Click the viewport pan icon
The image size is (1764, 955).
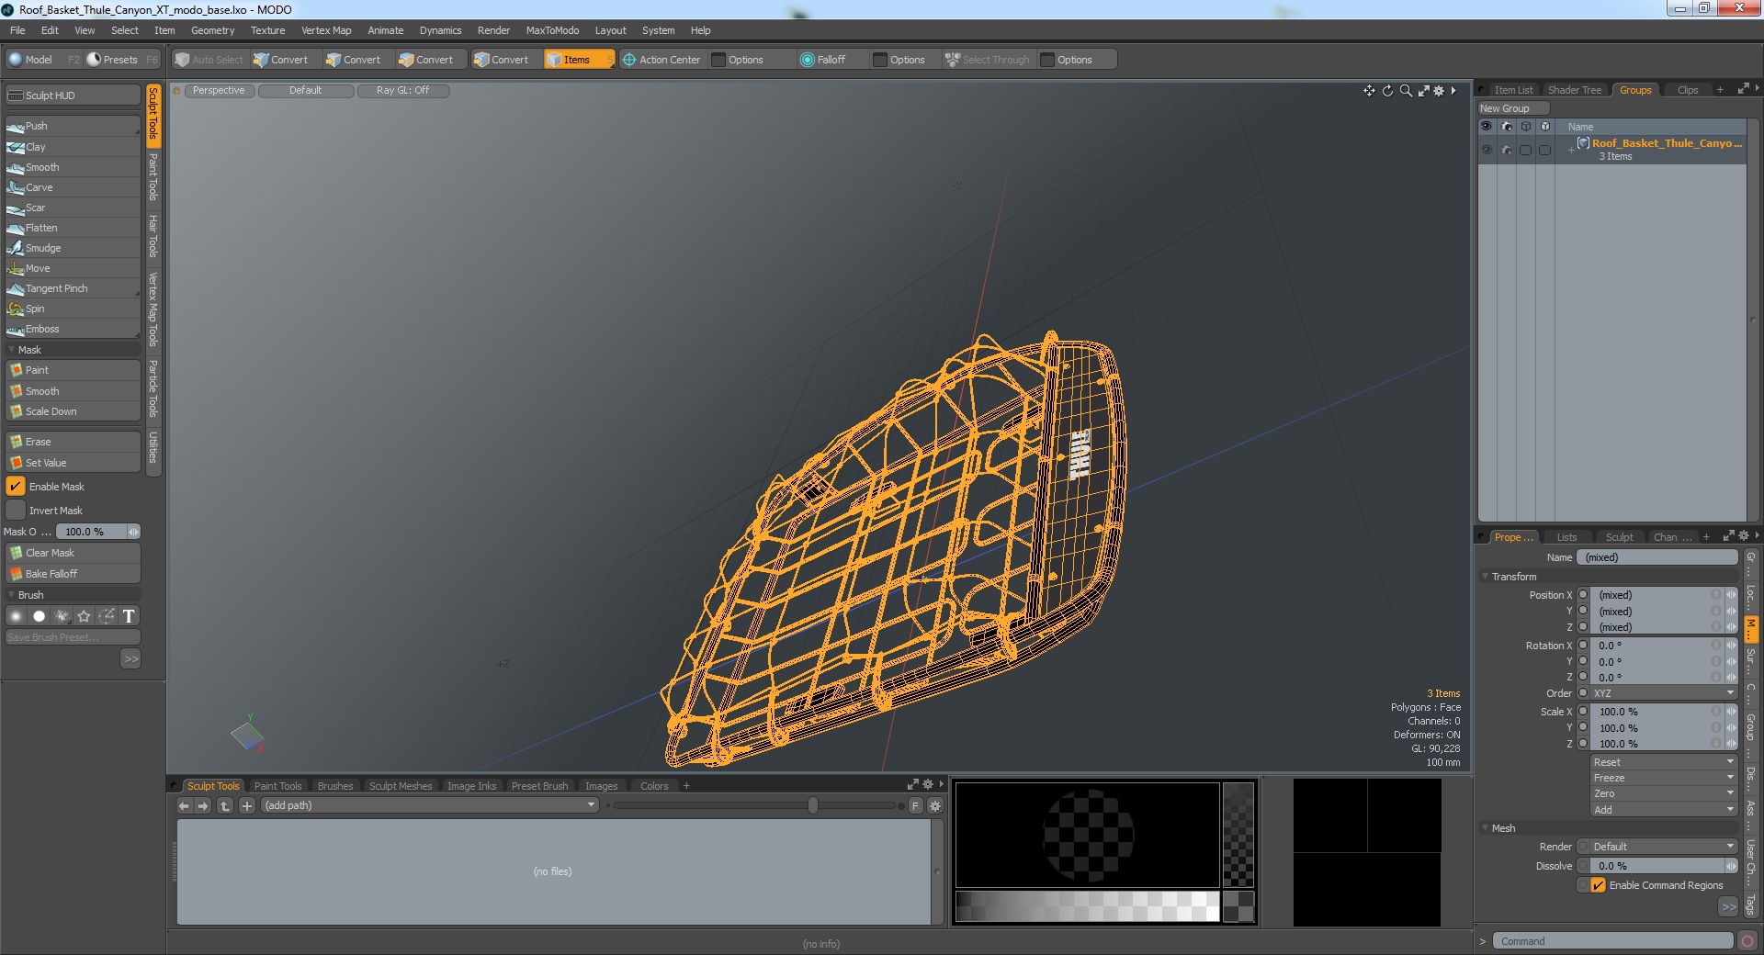tap(1369, 91)
